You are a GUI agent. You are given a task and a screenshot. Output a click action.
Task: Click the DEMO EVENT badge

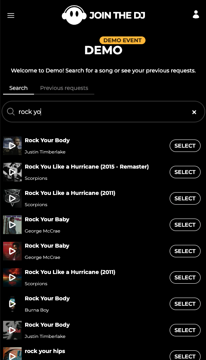click(123, 40)
